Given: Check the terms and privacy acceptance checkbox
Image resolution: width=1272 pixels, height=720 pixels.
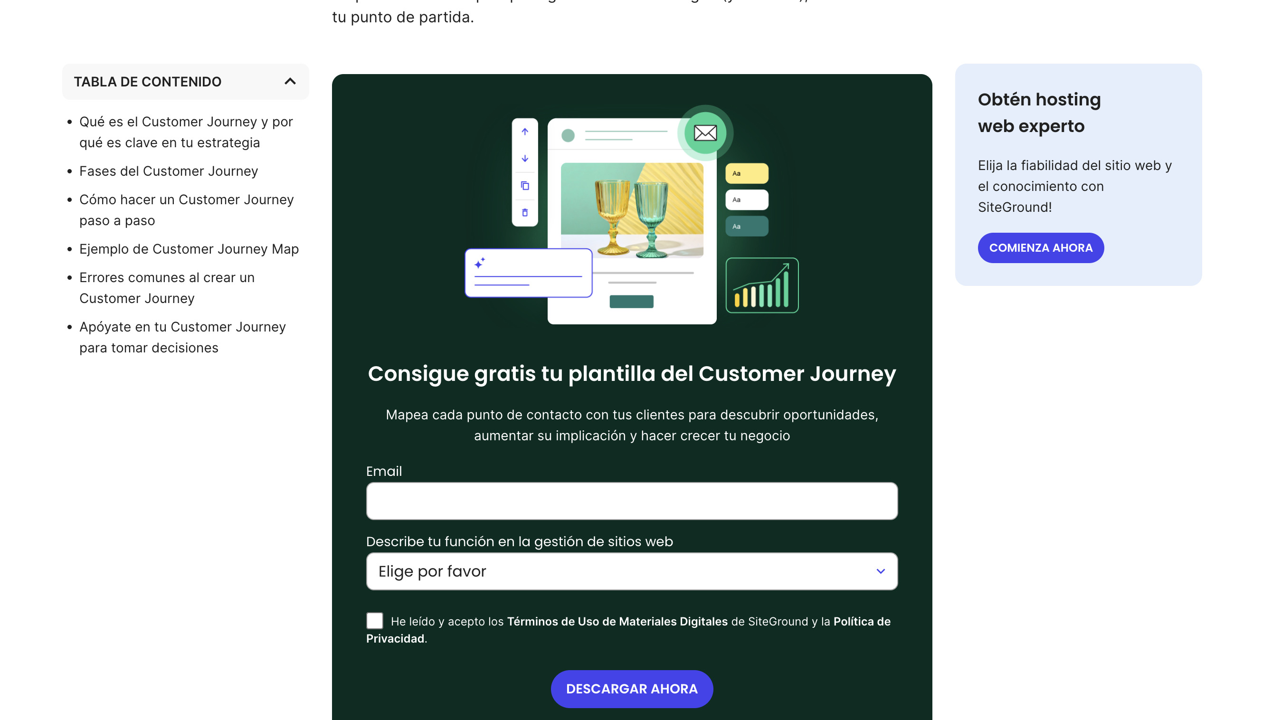Looking at the screenshot, I should point(374,620).
